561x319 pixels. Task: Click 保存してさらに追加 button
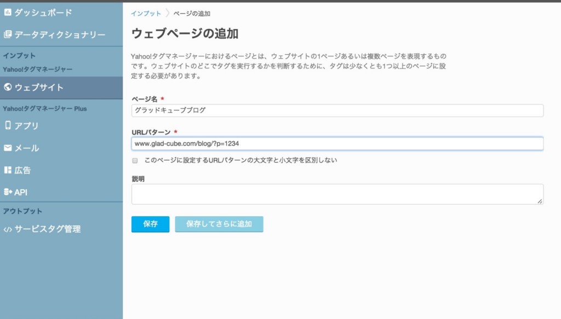click(219, 224)
